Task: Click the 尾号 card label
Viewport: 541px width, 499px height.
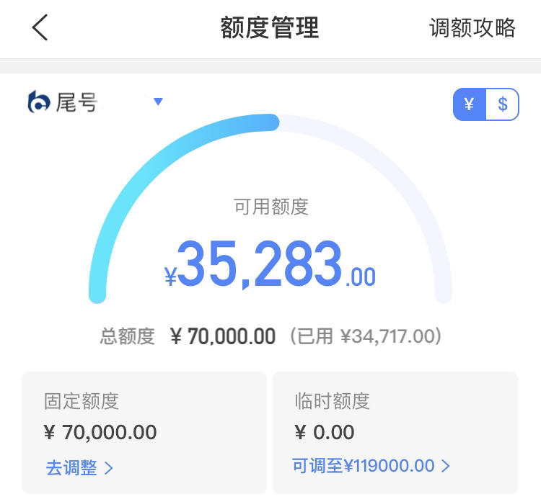Action: pyautogui.click(x=76, y=102)
